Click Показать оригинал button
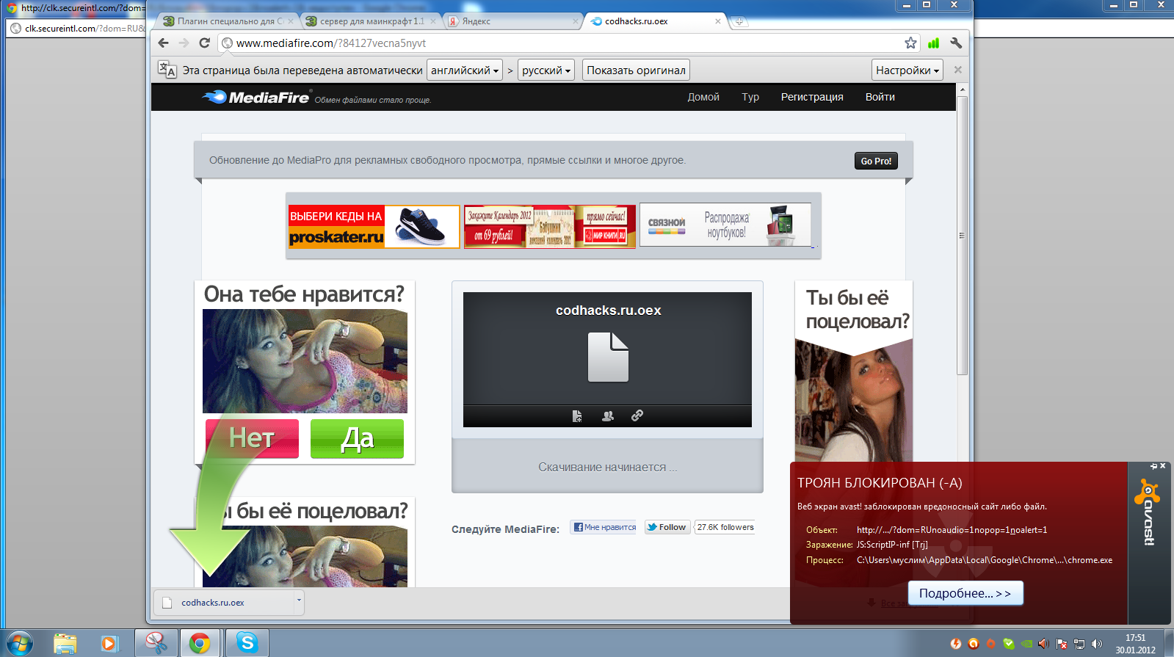 pyautogui.click(x=636, y=70)
